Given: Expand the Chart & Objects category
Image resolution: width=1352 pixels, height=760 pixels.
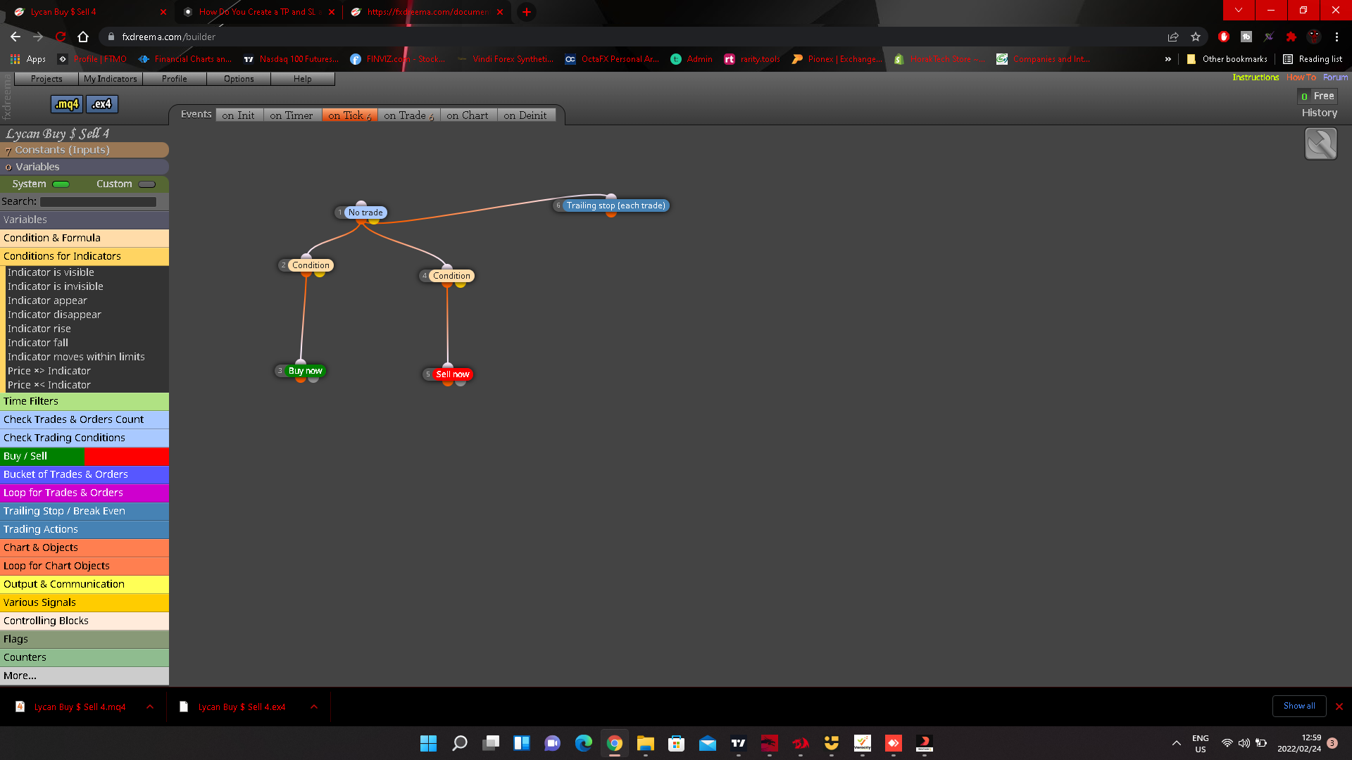Looking at the screenshot, I should (84, 547).
